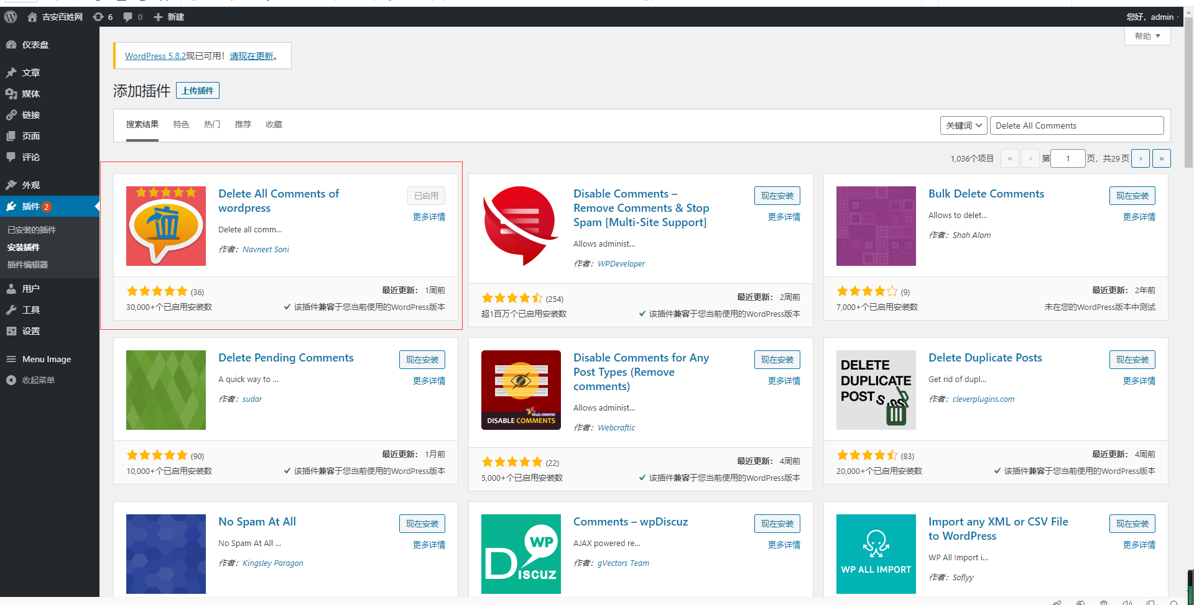
Task: Click the current page number field
Action: point(1068,158)
